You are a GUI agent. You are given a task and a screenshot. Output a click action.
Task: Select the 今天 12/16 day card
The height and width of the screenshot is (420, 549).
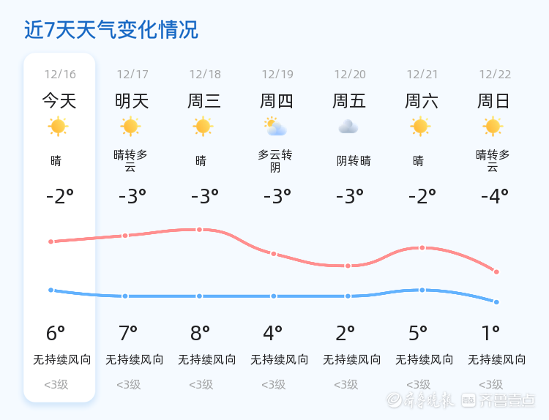pos(59,228)
